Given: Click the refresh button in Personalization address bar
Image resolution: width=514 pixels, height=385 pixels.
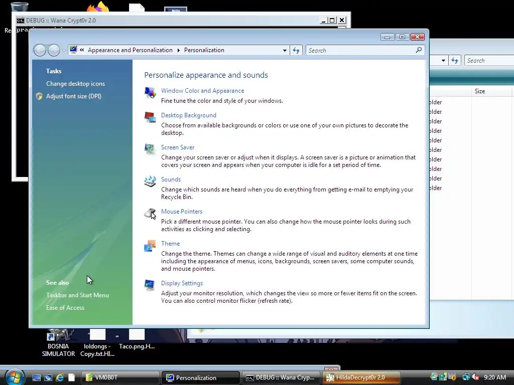Looking at the screenshot, I should pyautogui.click(x=296, y=51).
